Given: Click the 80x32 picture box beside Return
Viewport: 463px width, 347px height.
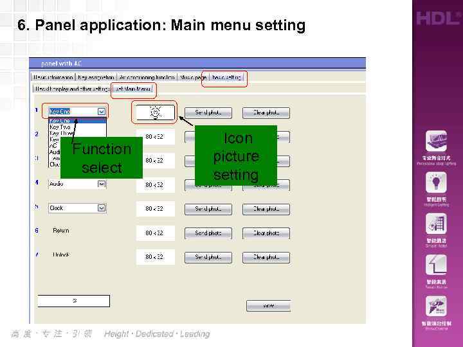Looking at the screenshot, I should pos(156,233).
